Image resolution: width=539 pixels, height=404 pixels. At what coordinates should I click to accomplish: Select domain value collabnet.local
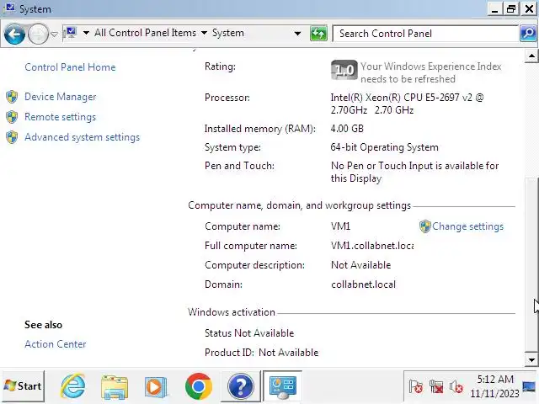point(363,284)
